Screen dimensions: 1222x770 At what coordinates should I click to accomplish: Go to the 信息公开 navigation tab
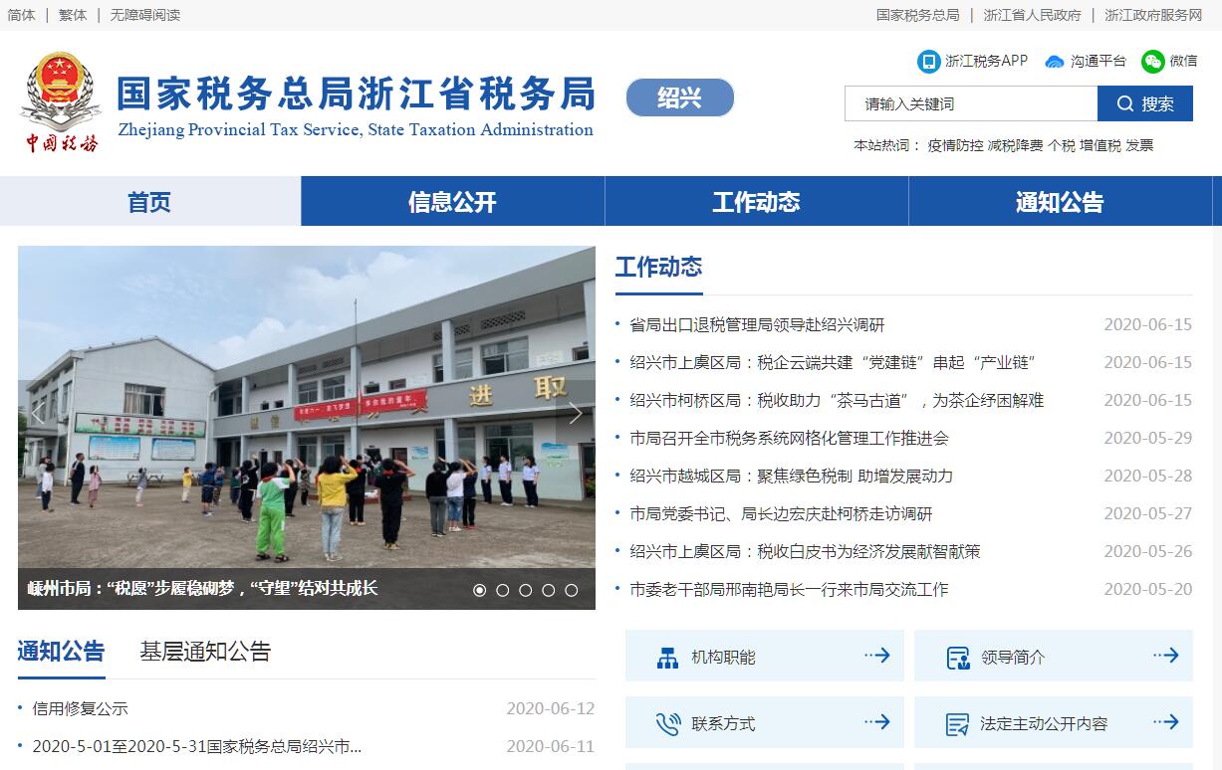pos(452,202)
